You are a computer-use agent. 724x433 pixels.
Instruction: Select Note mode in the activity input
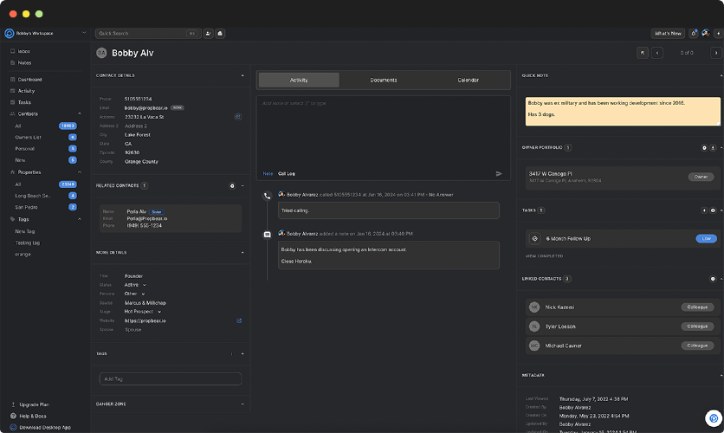coord(268,173)
